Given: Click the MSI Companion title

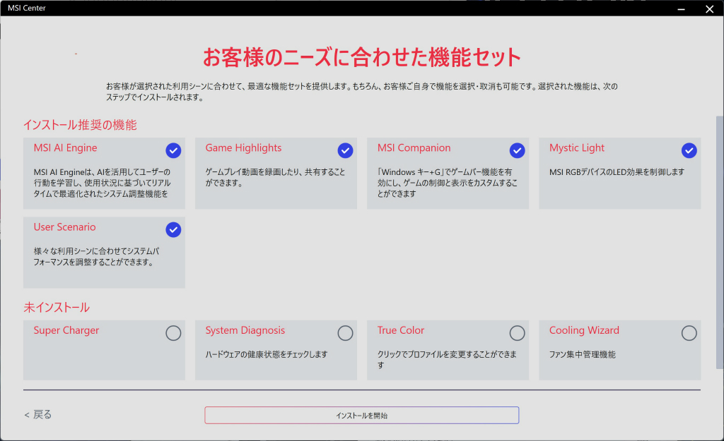Looking at the screenshot, I should point(414,148).
